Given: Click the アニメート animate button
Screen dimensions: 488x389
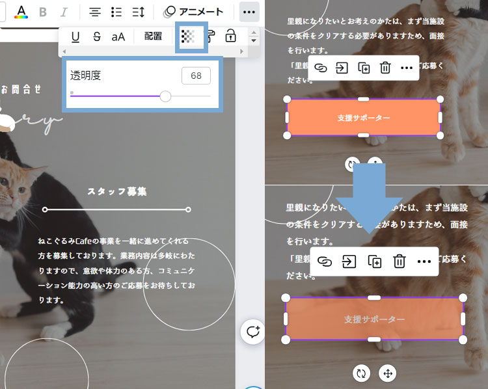Looking at the screenshot, I should (193, 12).
